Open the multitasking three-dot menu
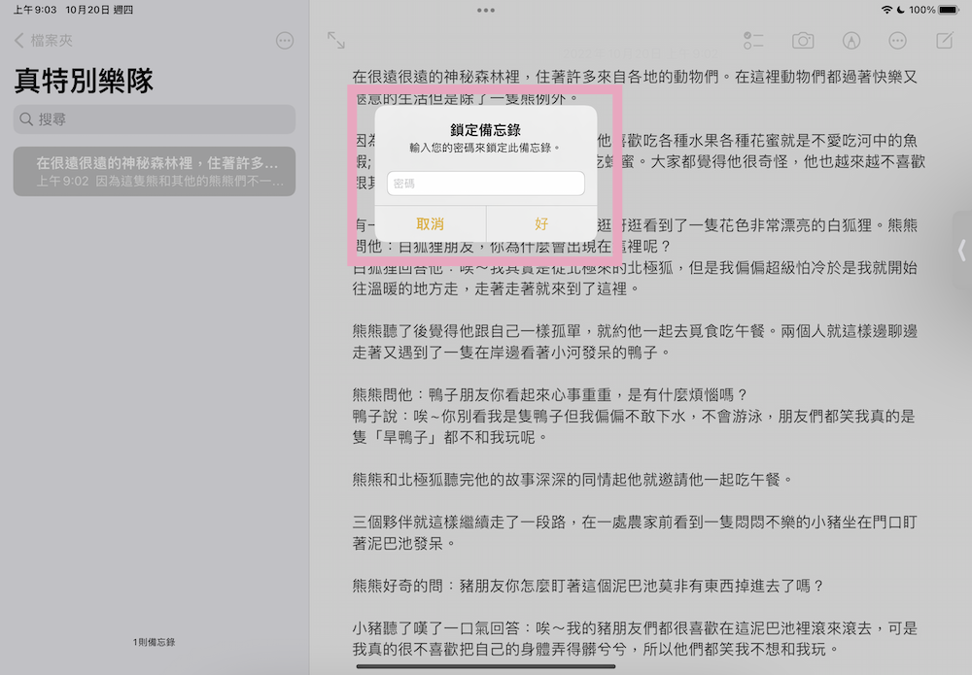 coord(486,10)
